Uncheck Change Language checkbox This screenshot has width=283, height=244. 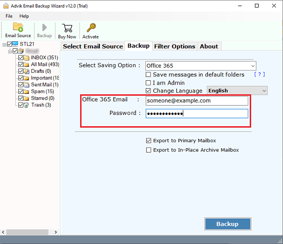[x=148, y=91]
